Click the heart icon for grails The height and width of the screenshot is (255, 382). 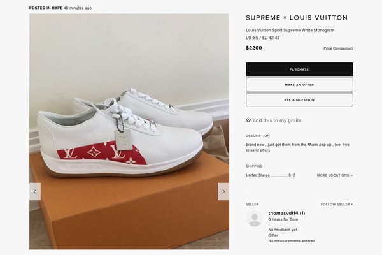click(248, 120)
